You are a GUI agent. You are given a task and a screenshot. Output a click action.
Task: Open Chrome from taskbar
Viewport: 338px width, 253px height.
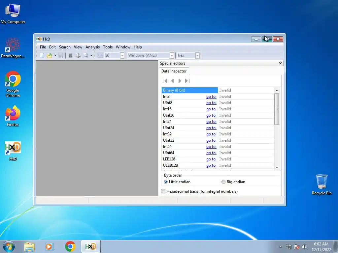pos(70,246)
